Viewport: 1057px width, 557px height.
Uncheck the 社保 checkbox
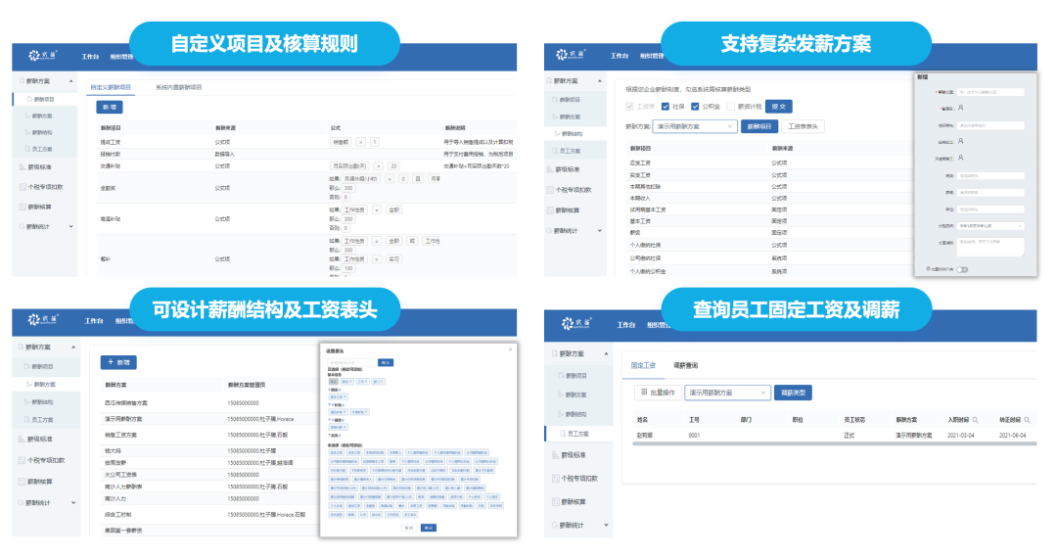666,107
